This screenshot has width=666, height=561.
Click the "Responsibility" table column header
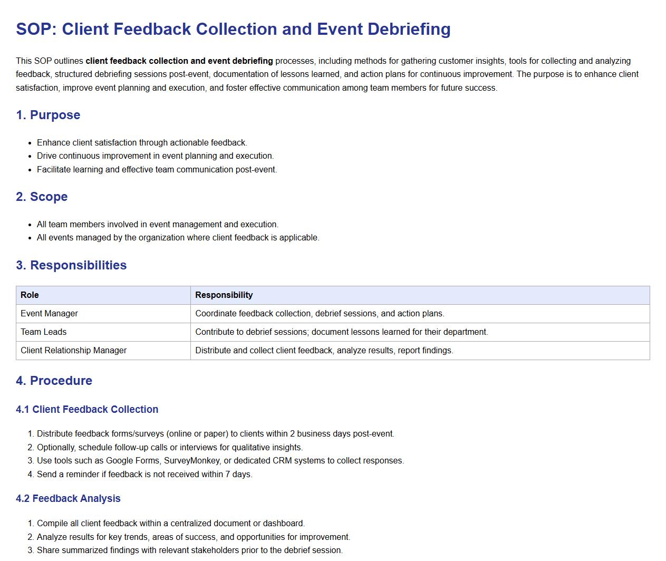[x=224, y=295]
